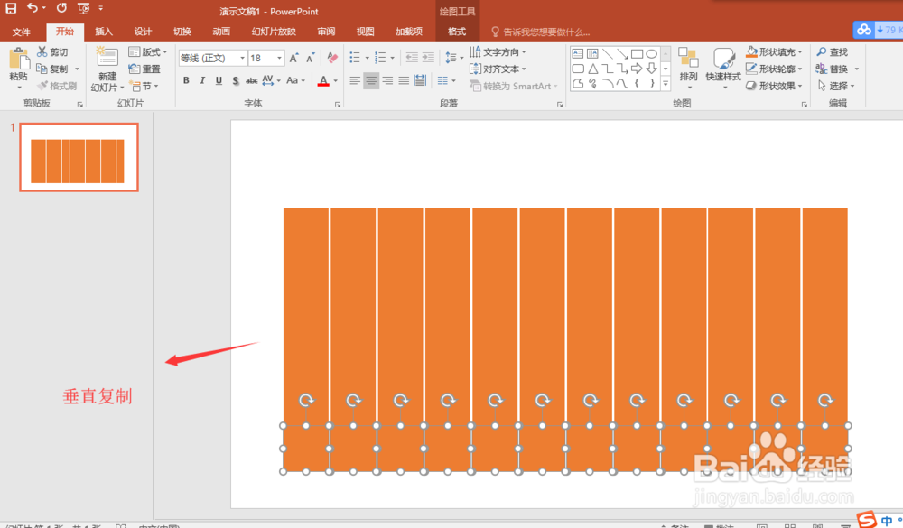Open the font size dropdown
This screenshot has height=528, width=903.
click(x=279, y=58)
